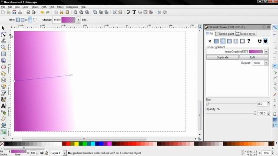The height and width of the screenshot is (156, 278).
Task: Select the Calligraphy tool
Action: (3, 99)
